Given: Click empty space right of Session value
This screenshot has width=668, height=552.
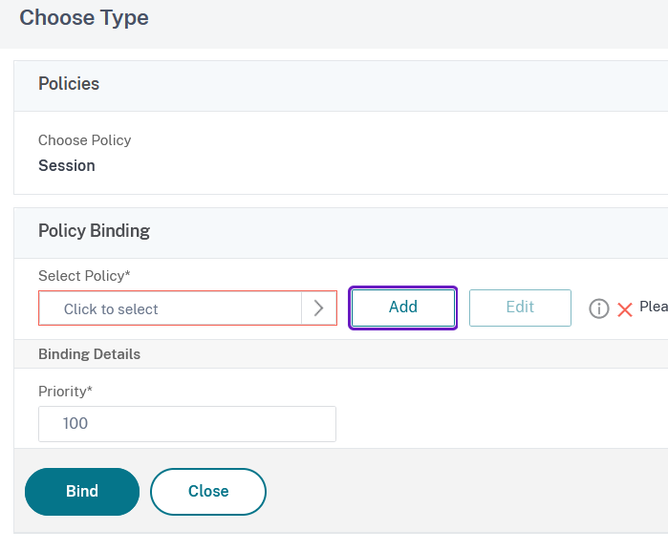Looking at the screenshot, I should tap(382, 165).
